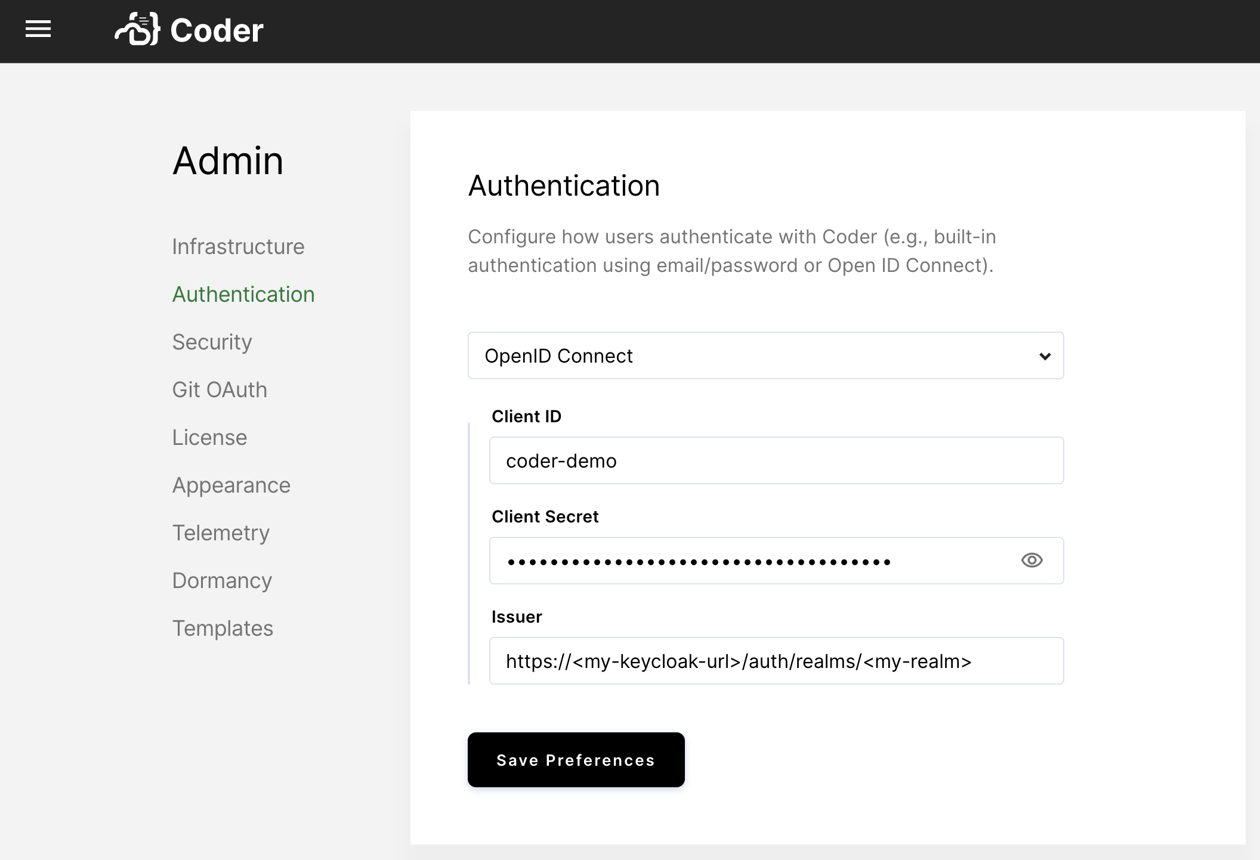Navigate to Authentication settings
The image size is (1260, 860).
pos(243,294)
